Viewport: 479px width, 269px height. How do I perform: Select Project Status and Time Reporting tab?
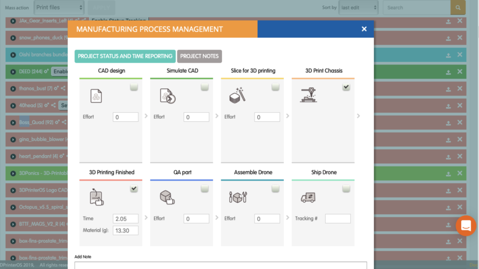tap(125, 56)
